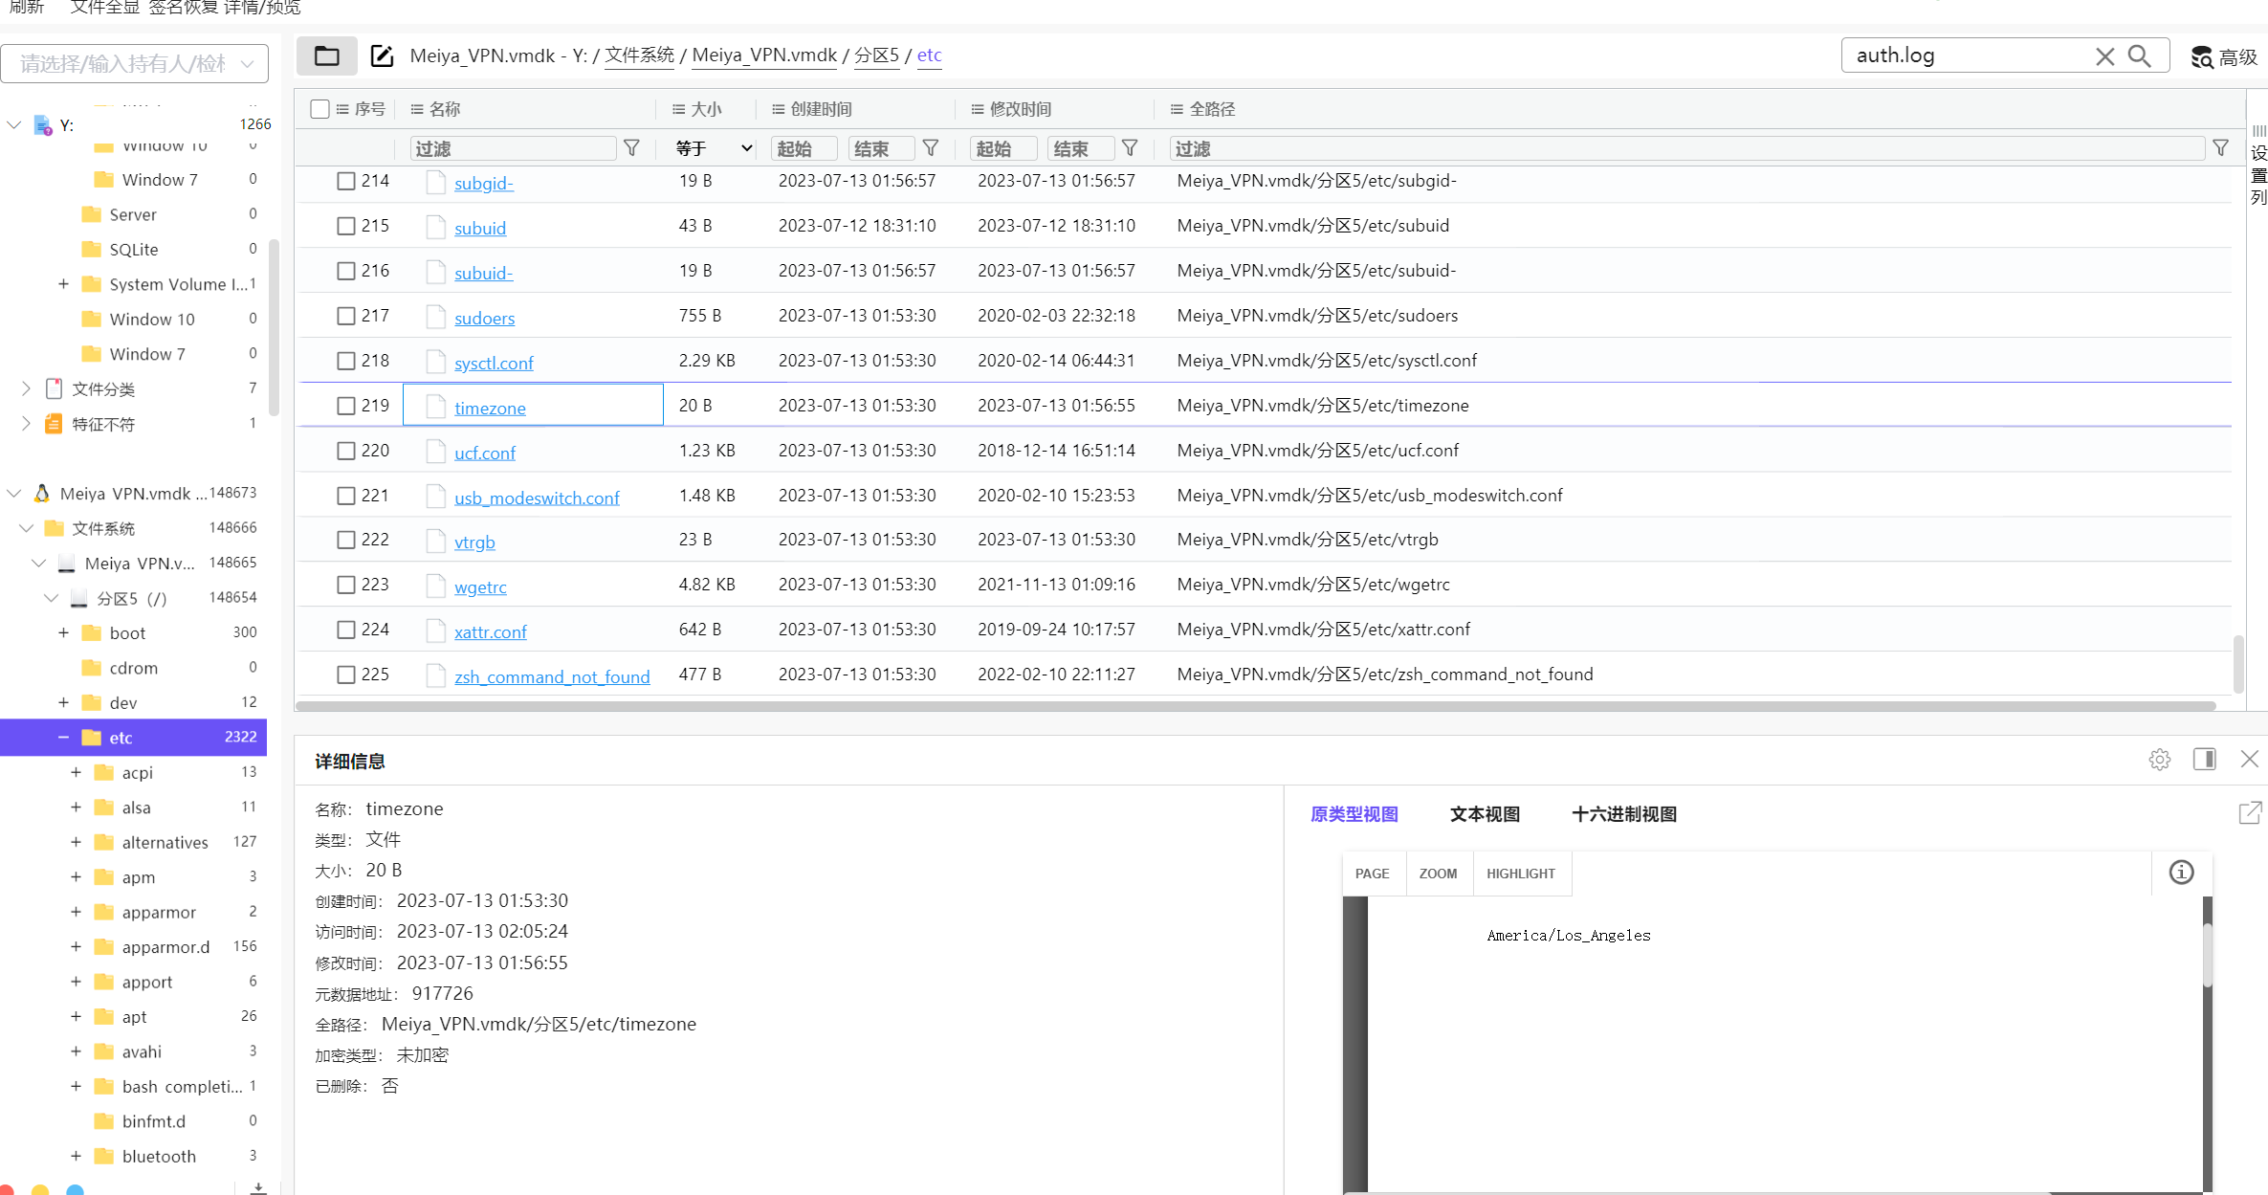2268x1195 pixels.
Task: Open the size comparison 等于 dropdown
Action: point(714,148)
